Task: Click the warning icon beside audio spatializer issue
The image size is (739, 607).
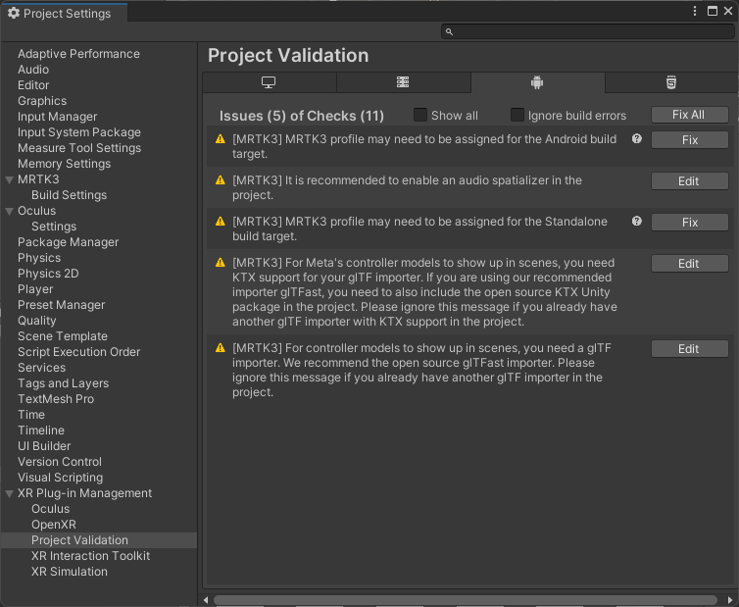Action: pyautogui.click(x=221, y=180)
